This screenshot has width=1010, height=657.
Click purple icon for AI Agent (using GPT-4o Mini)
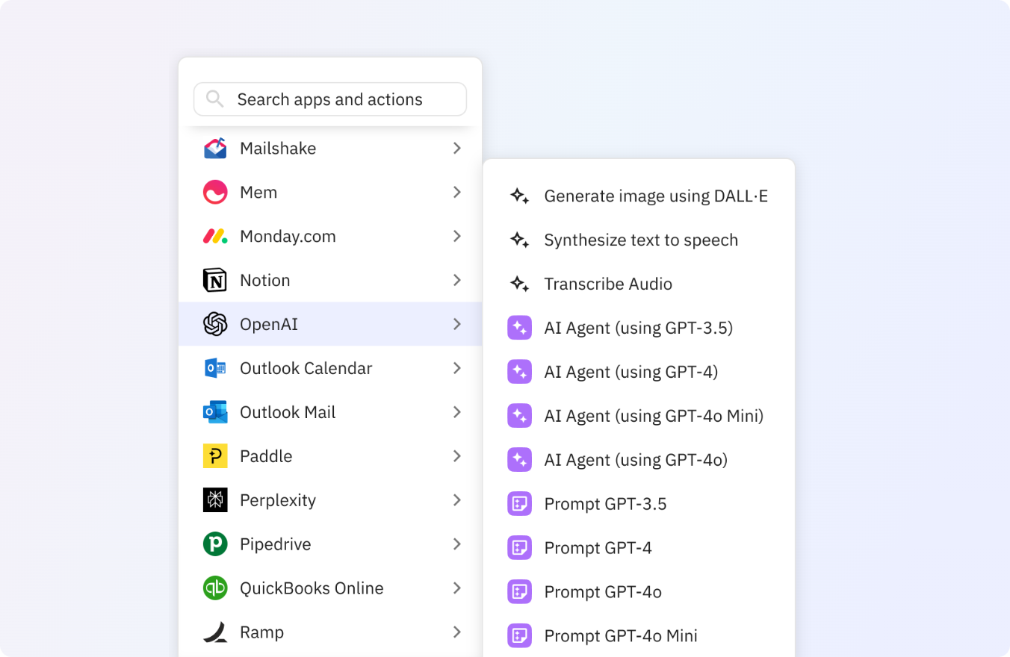(x=519, y=416)
